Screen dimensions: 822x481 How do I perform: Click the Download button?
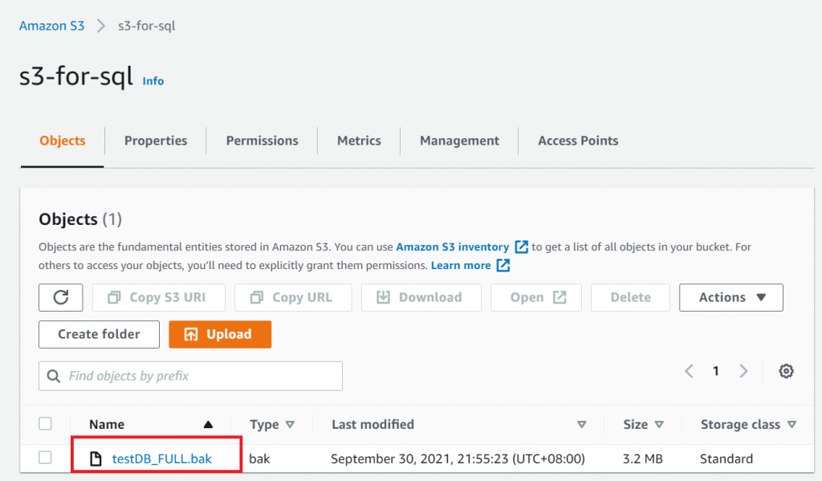tap(421, 297)
